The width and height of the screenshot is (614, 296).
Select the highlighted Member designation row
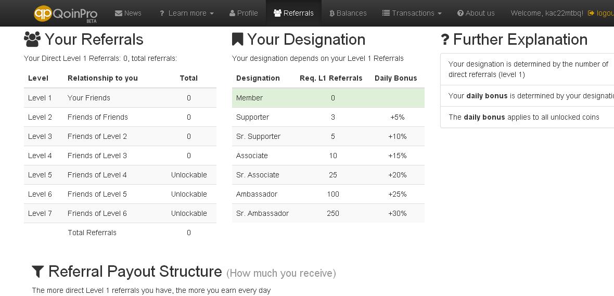(x=328, y=98)
